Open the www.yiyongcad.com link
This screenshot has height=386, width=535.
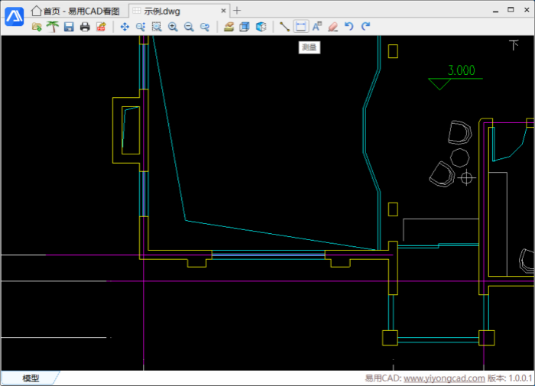[444, 378]
